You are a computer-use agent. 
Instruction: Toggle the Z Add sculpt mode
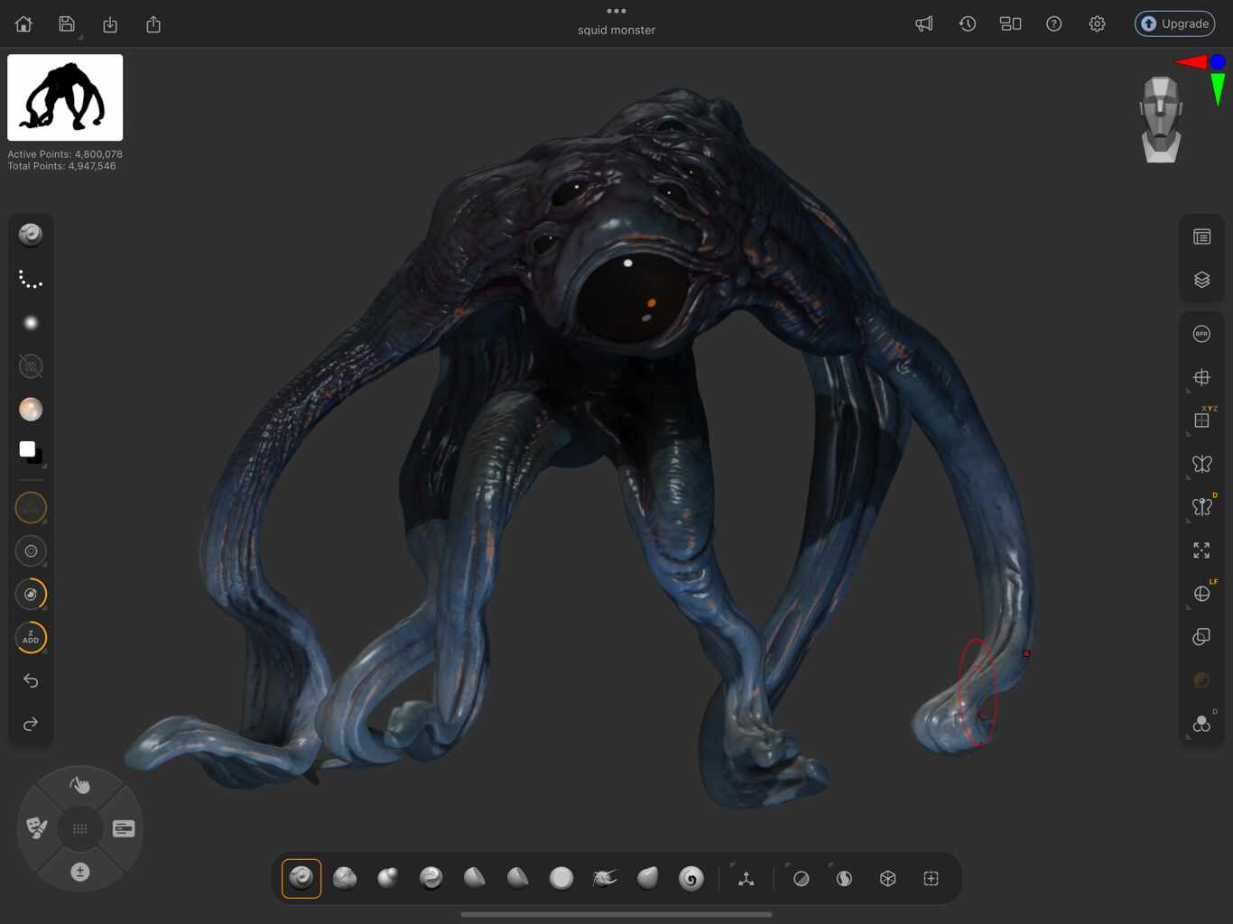[31, 638]
